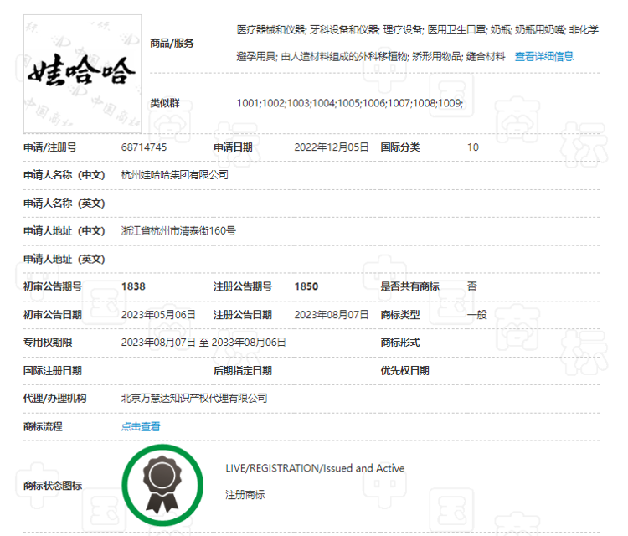The image size is (628, 536).
Task: Click the 是否共有商标 field label
Action: (409, 286)
